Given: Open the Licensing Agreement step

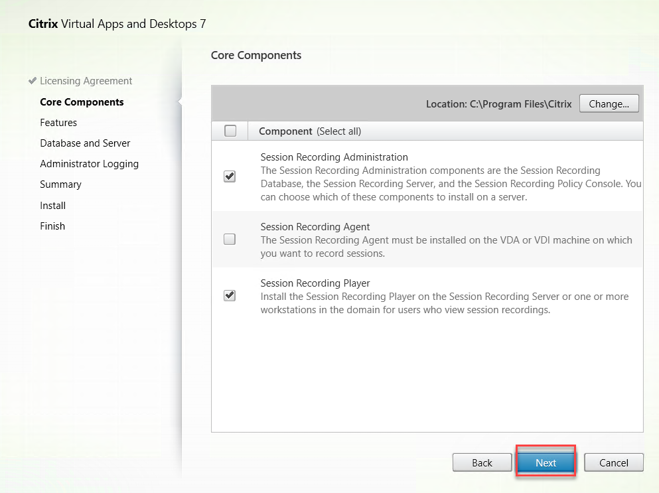Looking at the screenshot, I should pyautogui.click(x=86, y=81).
